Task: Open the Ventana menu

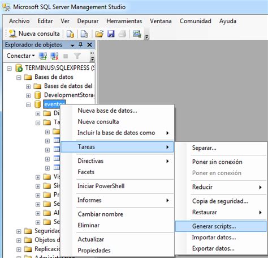Action: (161, 21)
